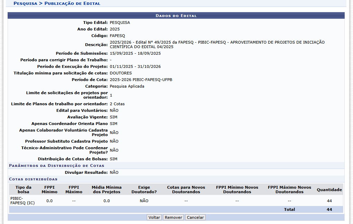Click the Exige Doutorado? column header
The height and width of the screenshot is (224, 353).
point(144,189)
